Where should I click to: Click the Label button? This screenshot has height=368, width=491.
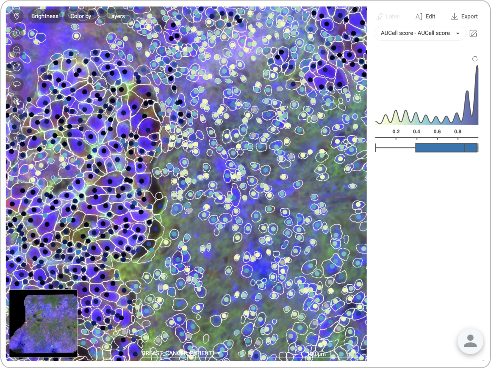388,16
